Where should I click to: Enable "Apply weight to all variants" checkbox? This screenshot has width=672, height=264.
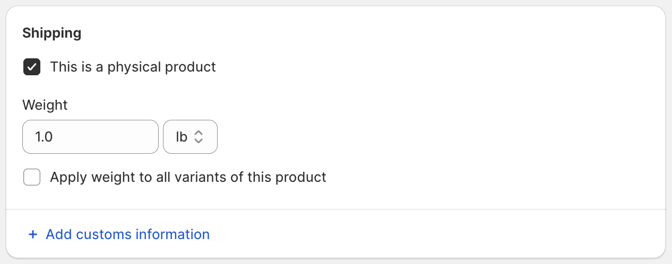[x=32, y=177]
